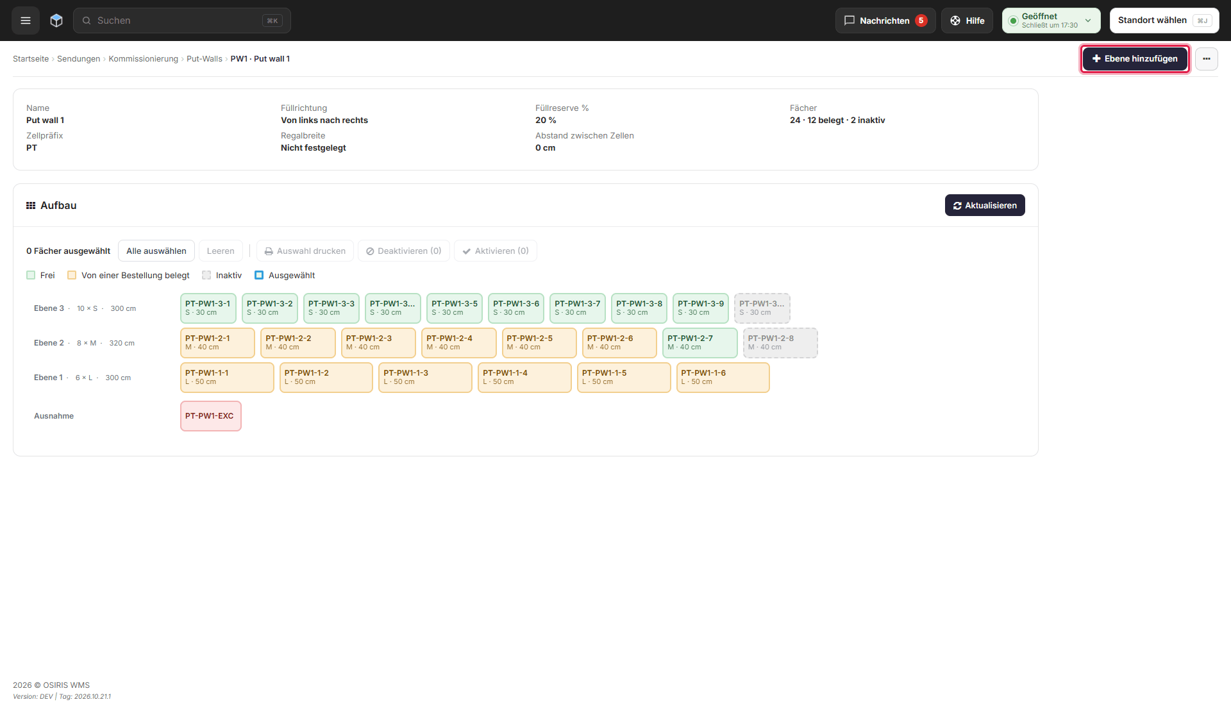This screenshot has width=1231, height=718.
Task: Click Alle auswählen button
Action: coord(156,251)
